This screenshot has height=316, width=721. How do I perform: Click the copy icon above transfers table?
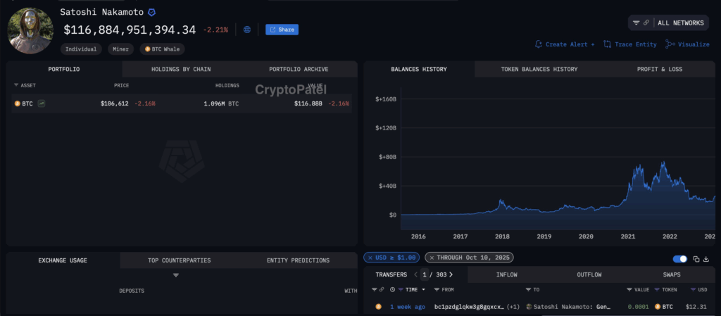click(696, 259)
